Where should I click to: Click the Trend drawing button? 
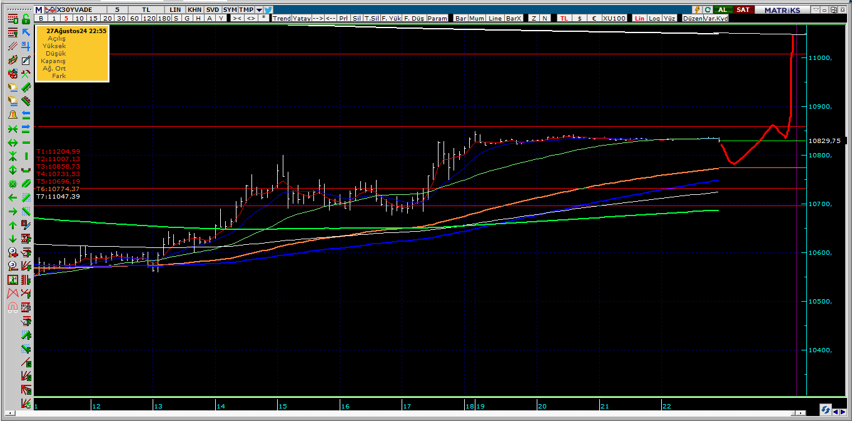pyautogui.click(x=281, y=18)
